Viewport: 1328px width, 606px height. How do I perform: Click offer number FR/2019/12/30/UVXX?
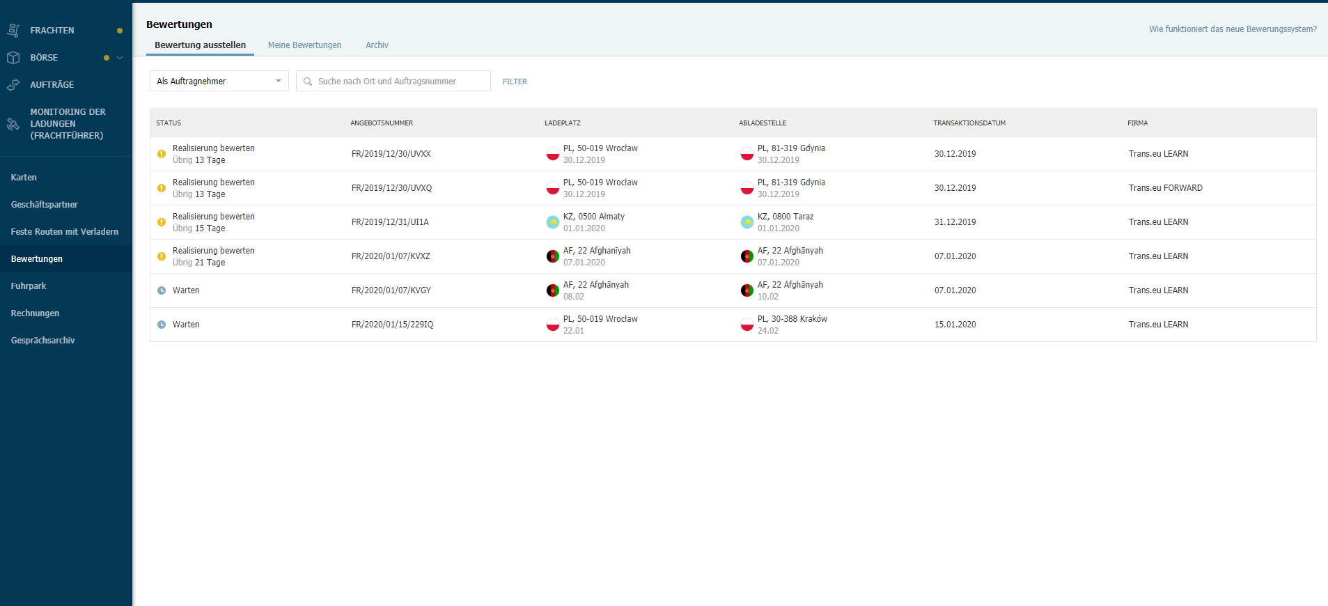[391, 154]
